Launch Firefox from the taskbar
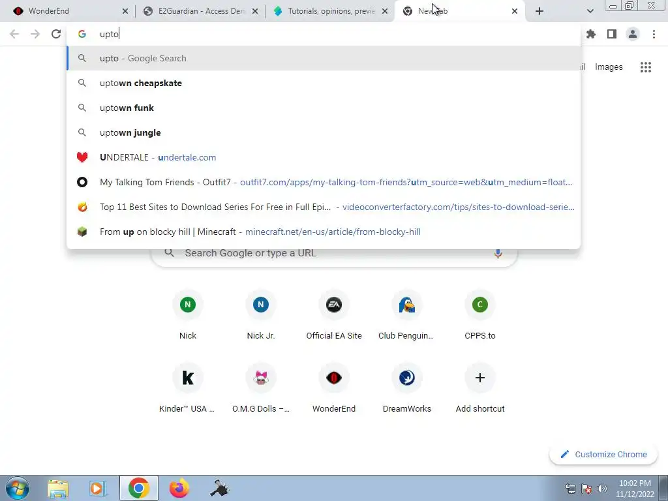This screenshot has height=501, width=668. click(x=179, y=488)
